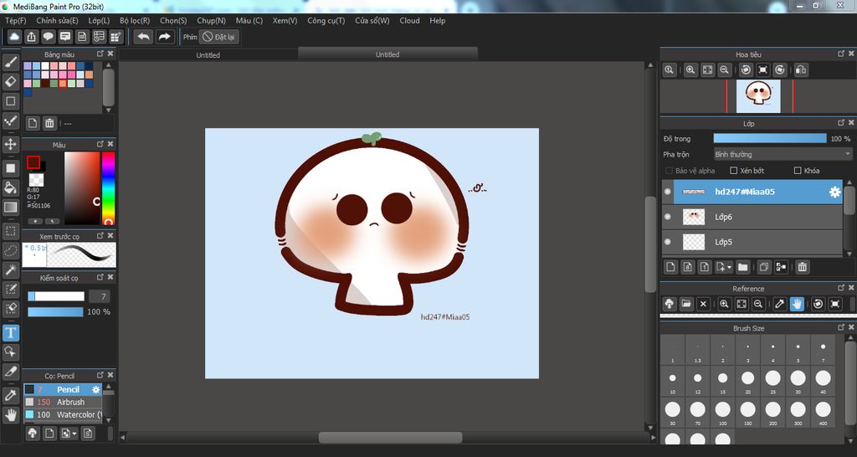Click the brush size value field showing 7
The height and width of the screenshot is (457, 857).
(x=99, y=296)
